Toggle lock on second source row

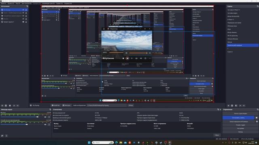click(26, 13)
